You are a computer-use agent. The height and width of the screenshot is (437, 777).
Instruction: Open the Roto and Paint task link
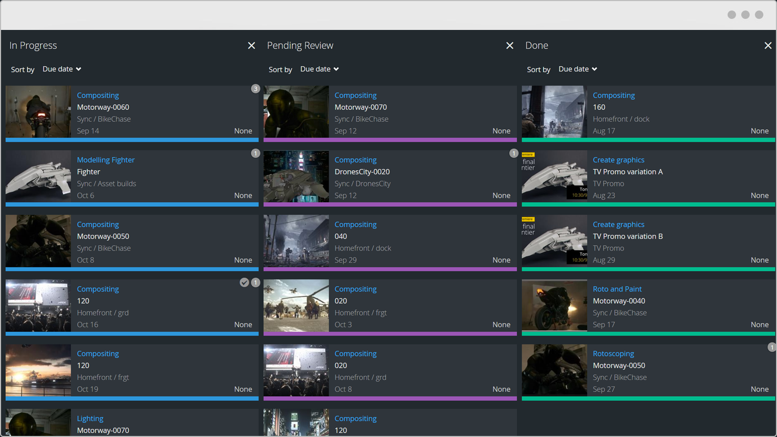click(617, 289)
